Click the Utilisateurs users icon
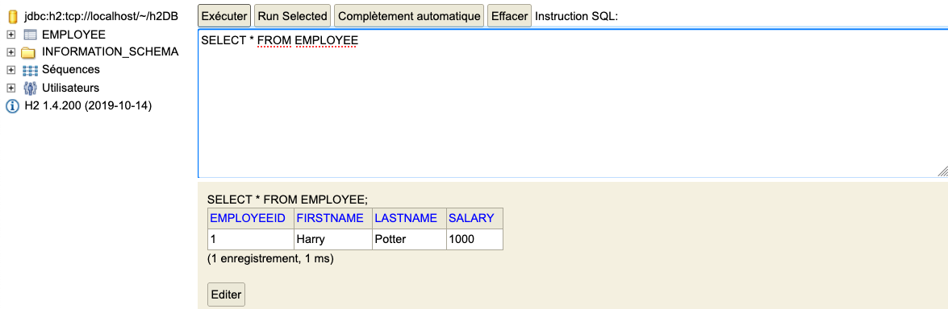The height and width of the screenshot is (309, 948). 30,89
